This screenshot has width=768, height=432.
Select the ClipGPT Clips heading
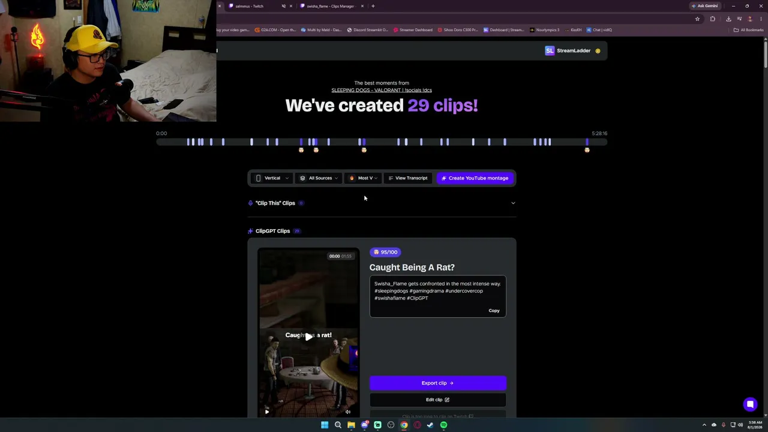tap(272, 231)
